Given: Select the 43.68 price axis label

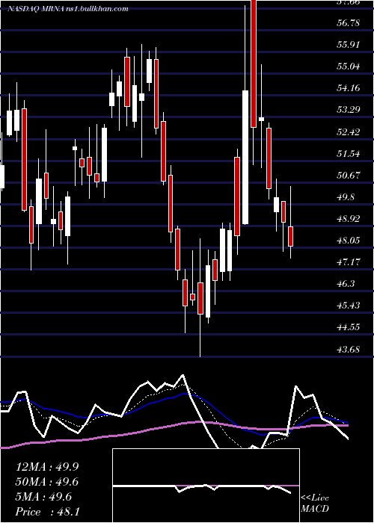Looking at the screenshot, I should pyautogui.click(x=349, y=350).
